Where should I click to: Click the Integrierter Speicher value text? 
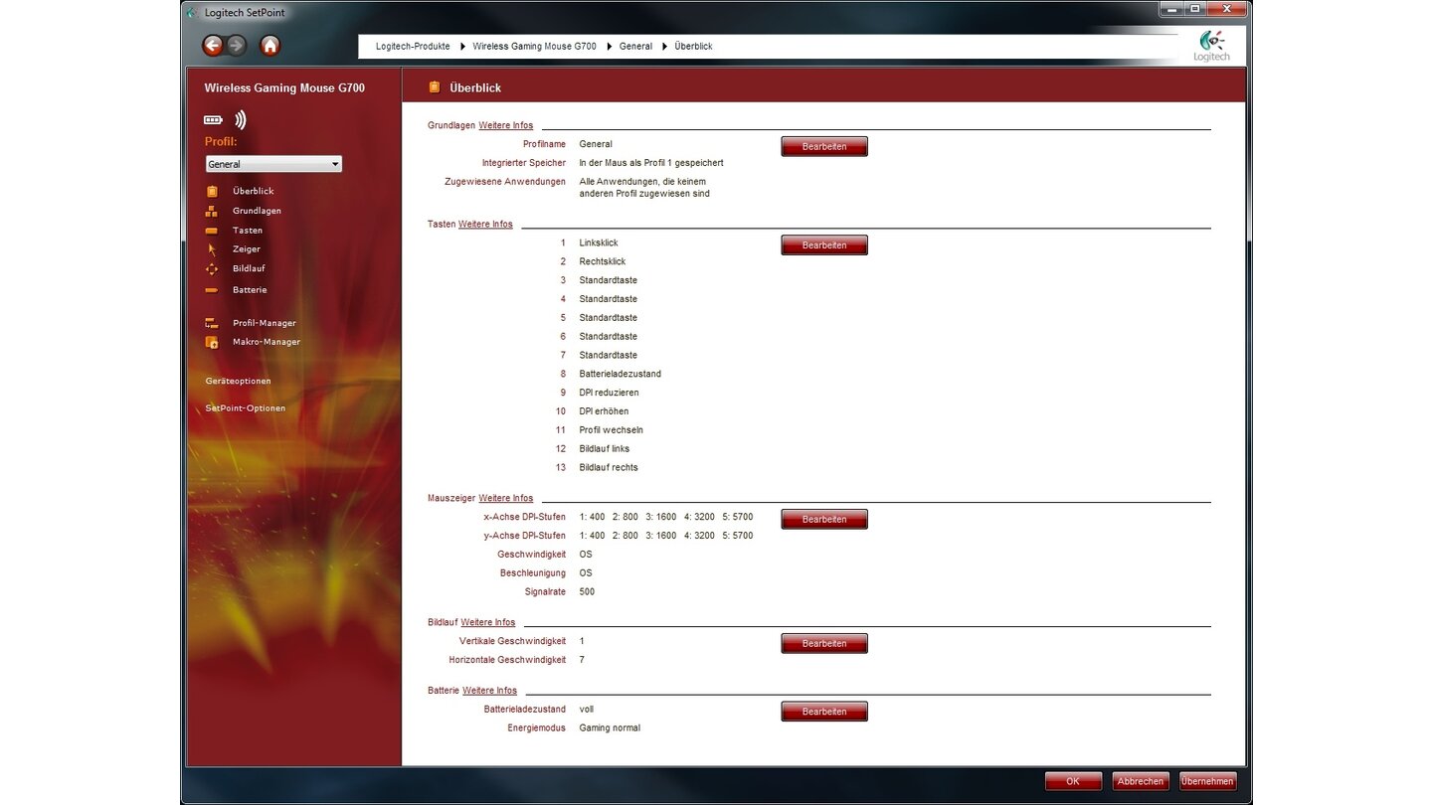[x=651, y=163]
